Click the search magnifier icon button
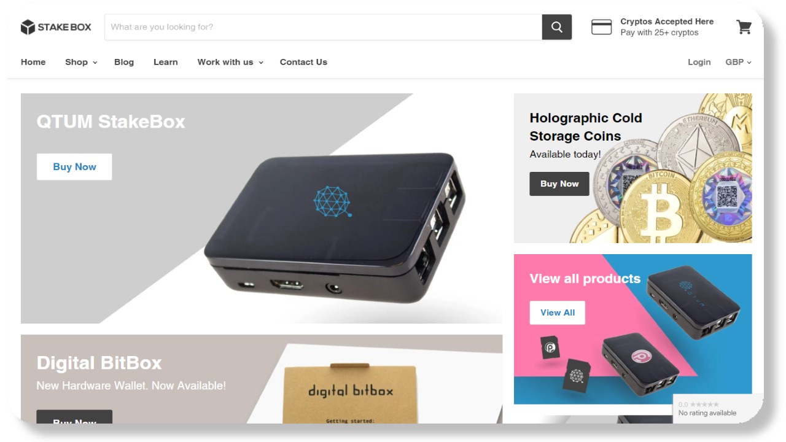The height and width of the screenshot is (442, 786). pos(557,27)
